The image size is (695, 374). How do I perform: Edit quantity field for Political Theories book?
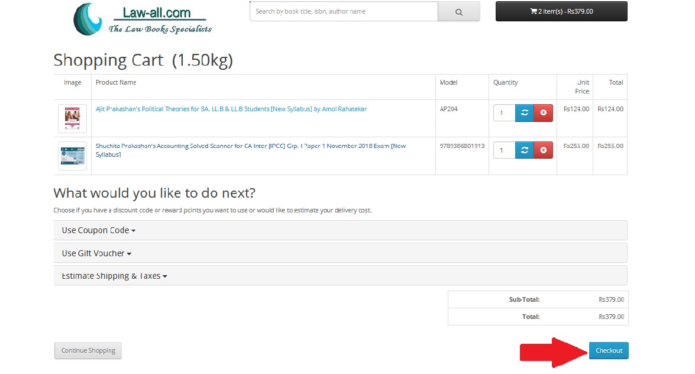(505, 112)
